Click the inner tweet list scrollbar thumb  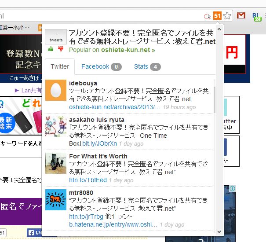(x=215, y=100)
